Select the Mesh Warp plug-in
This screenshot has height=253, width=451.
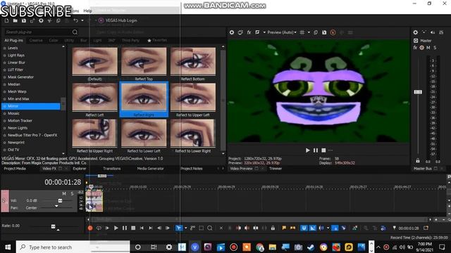(x=17, y=91)
